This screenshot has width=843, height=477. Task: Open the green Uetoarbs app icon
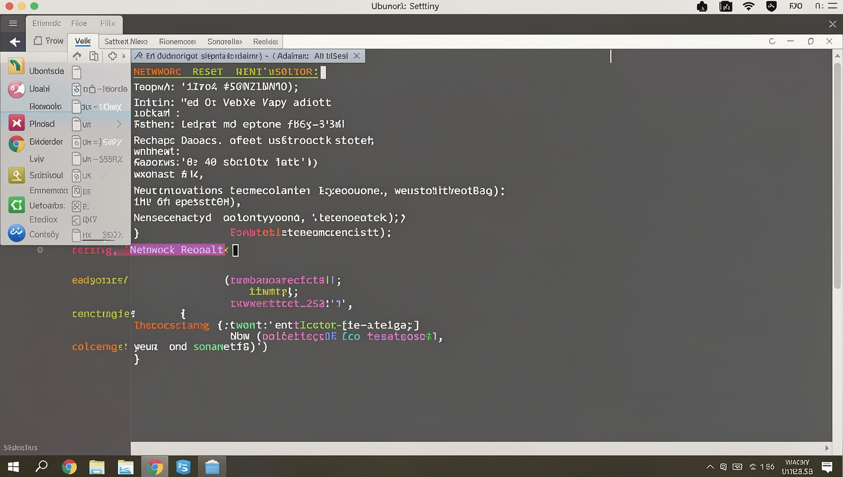click(x=16, y=205)
